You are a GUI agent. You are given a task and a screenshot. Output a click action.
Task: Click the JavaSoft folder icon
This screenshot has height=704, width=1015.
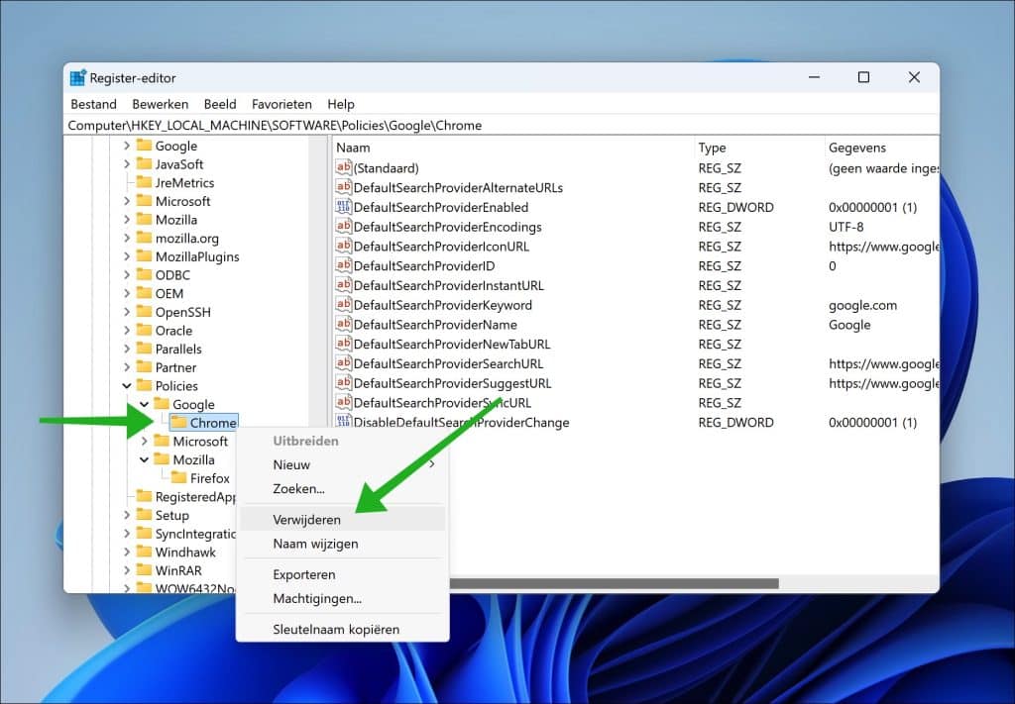point(144,163)
